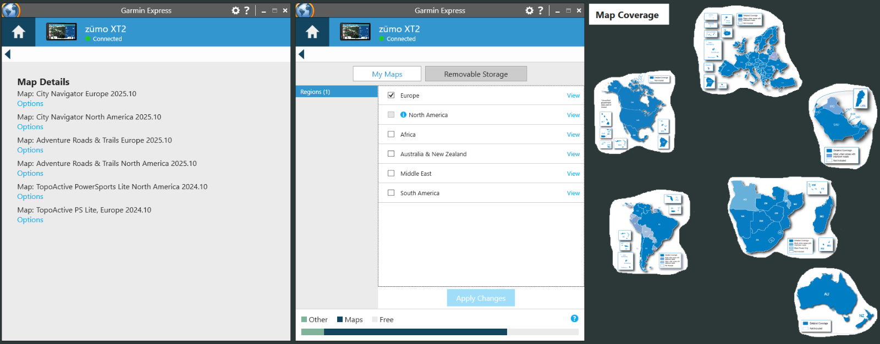This screenshot has width=880, height=344.
Task: Click the dark blue Maps legend swatch
Action: tap(340, 319)
